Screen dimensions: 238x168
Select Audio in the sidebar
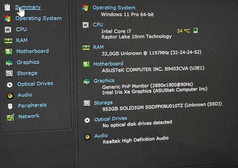pos(25,95)
